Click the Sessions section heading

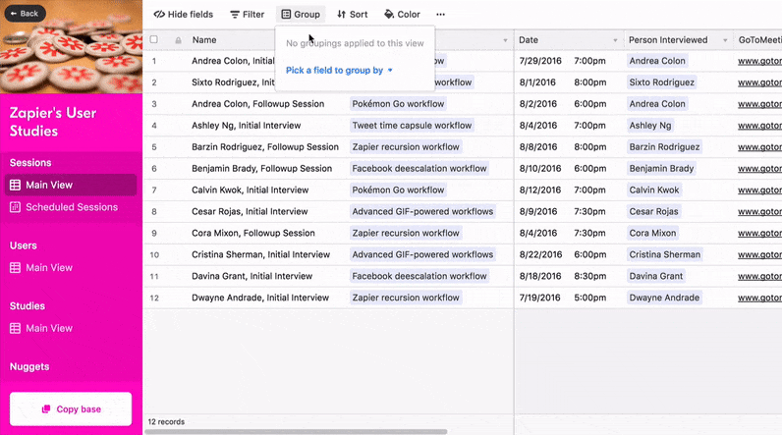[x=30, y=163]
